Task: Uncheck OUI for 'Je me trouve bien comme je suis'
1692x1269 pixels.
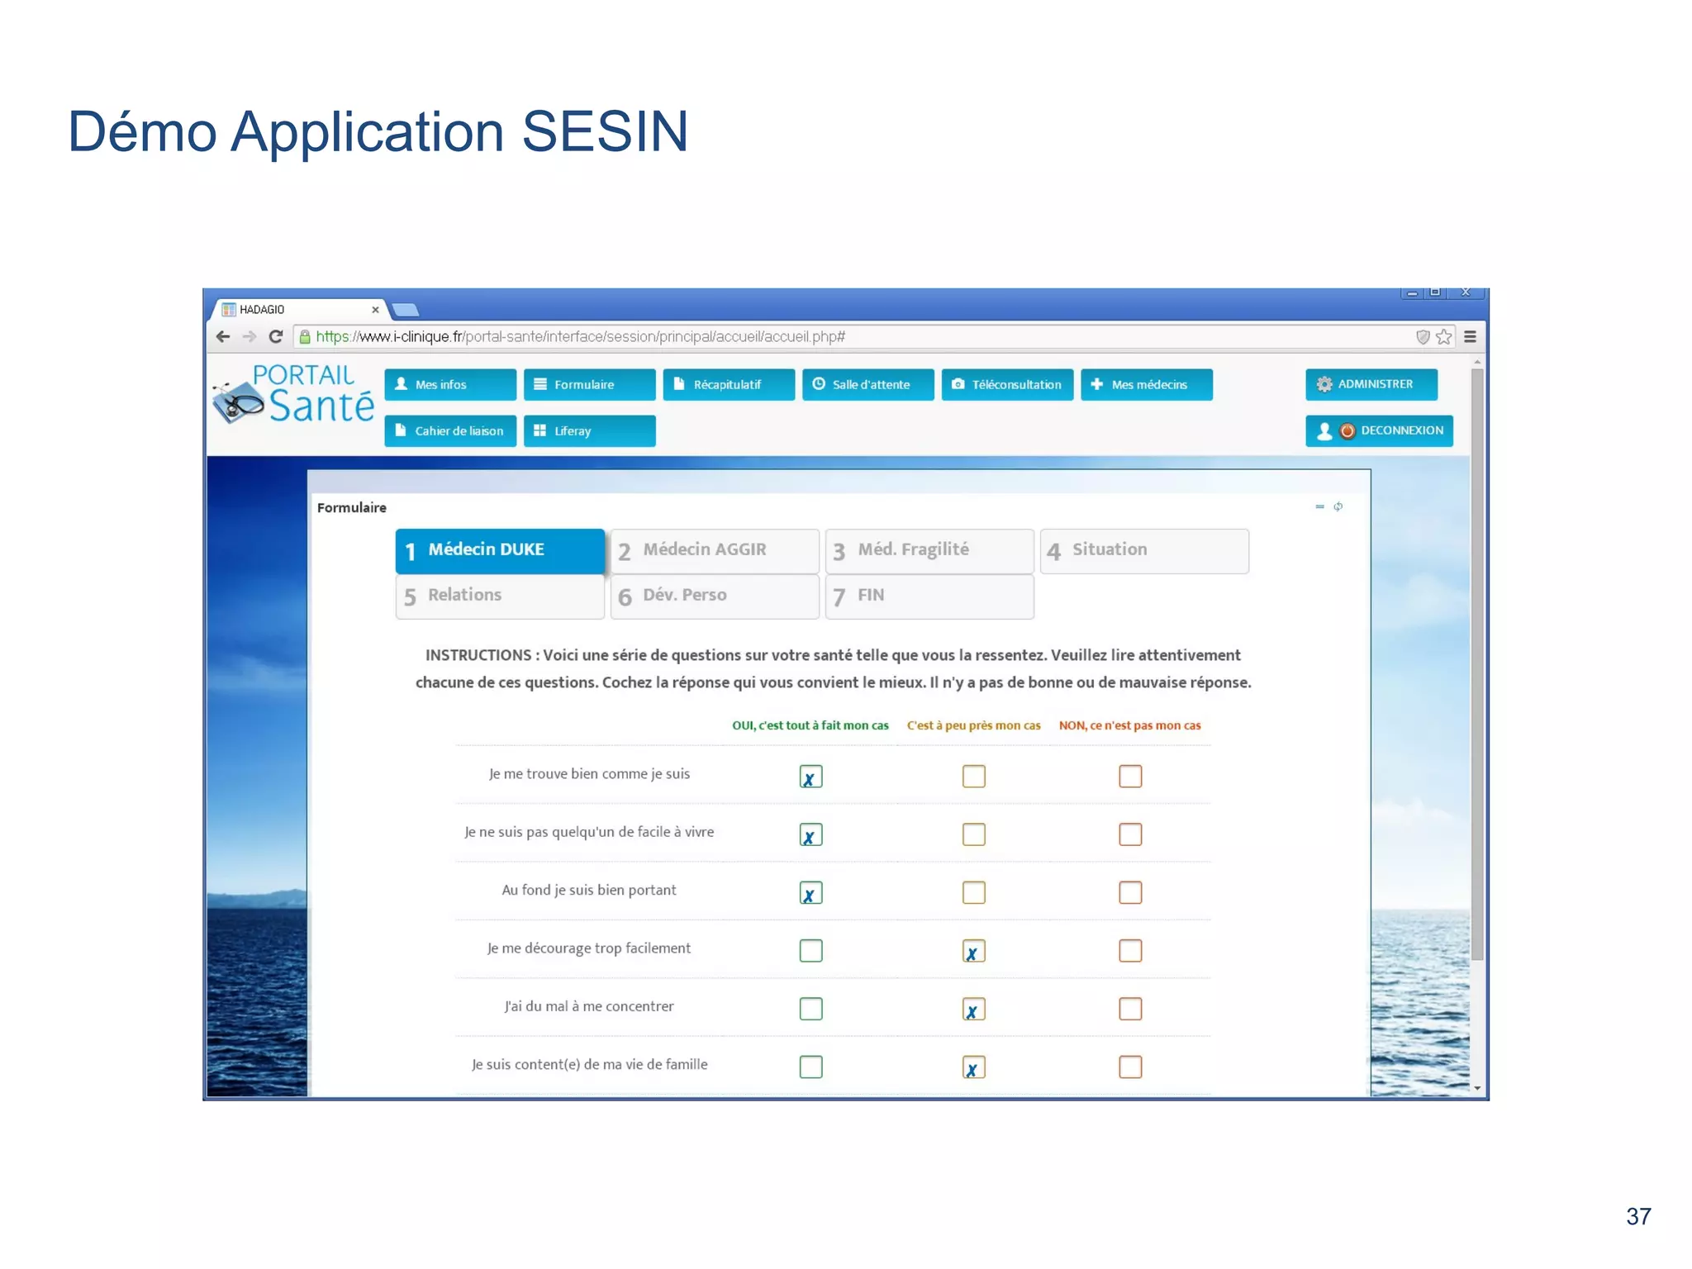Action: (x=810, y=777)
